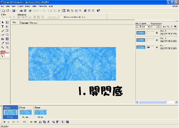Screen dimensions: 179x128
Task: Click the New document icon
Action: click(3, 11)
